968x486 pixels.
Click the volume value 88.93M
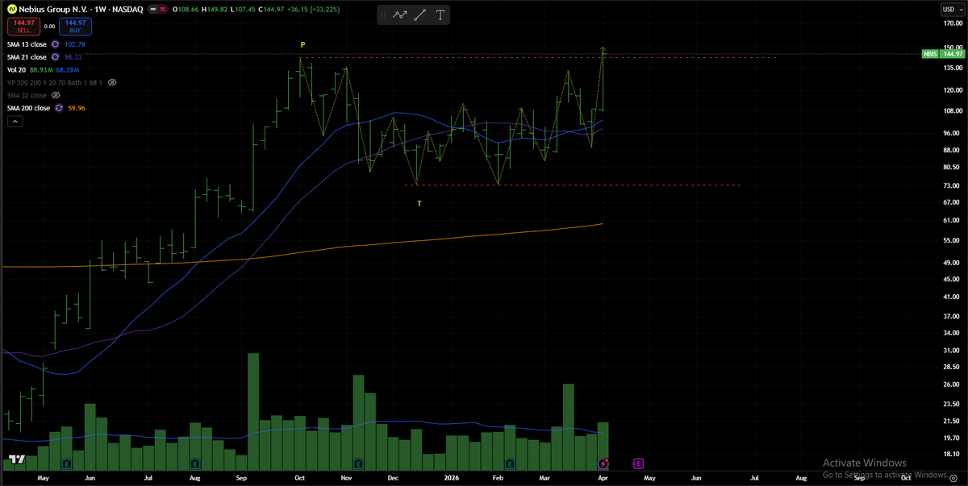tap(41, 70)
